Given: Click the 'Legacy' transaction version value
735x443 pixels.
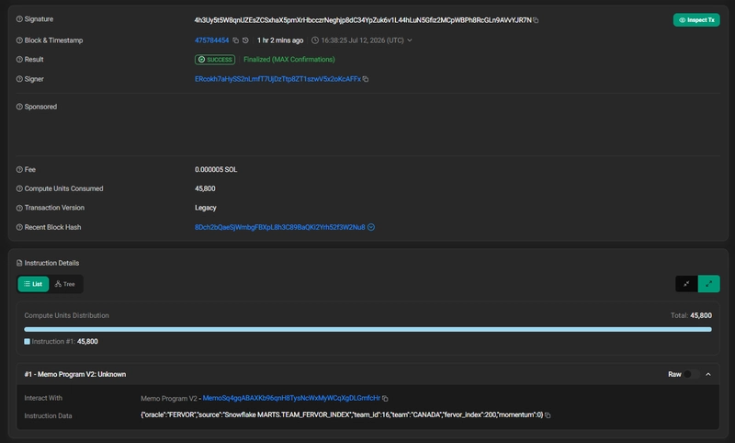Looking at the screenshot, I should [x=206, y=208].
